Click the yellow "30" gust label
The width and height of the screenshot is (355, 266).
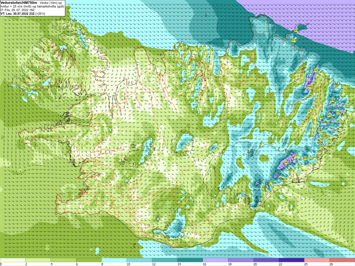point(338,112)
